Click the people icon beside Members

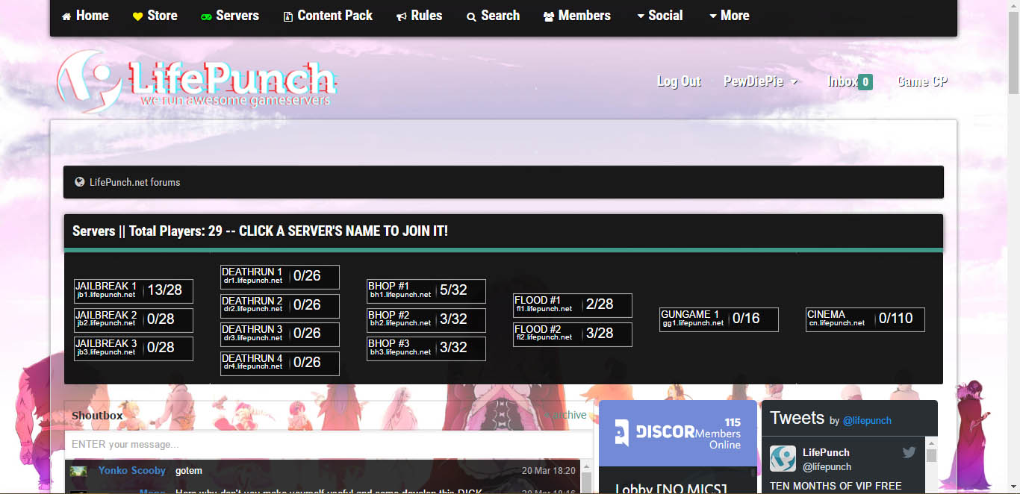(x=549, y=16)
